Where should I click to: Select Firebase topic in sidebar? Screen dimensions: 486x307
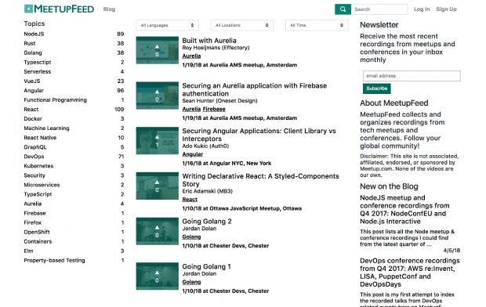click(34, 213)
